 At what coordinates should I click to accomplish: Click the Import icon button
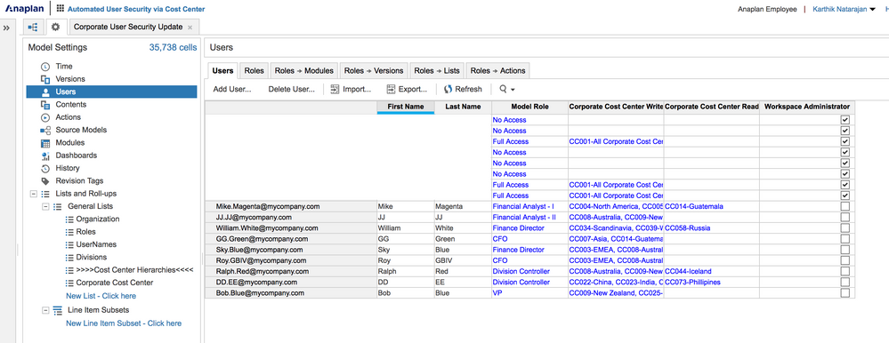point(335,89)
